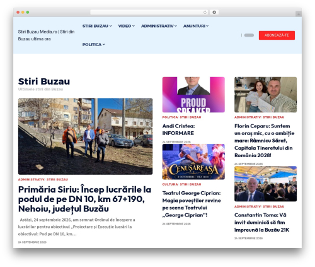The width and height of the screenshot is (315, 267).
Task: Reload the page using the refresh icon
Action: coord(205,12)
